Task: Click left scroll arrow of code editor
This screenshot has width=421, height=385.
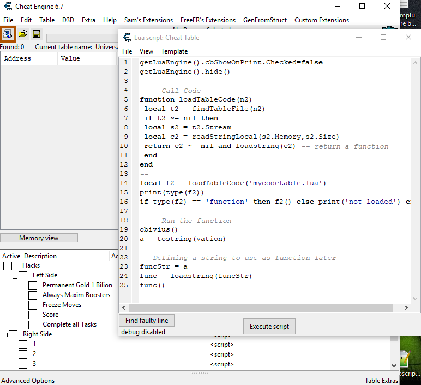Action: click(x=124, y=308)
